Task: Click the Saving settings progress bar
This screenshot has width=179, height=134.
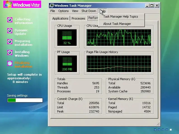Action: pyautogui.click(x=25, y=100)
